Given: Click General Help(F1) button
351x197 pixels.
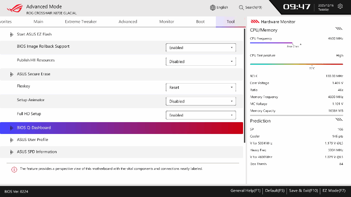Looking at the screenshot, I should pyautogui.click(x=246, y=191).
